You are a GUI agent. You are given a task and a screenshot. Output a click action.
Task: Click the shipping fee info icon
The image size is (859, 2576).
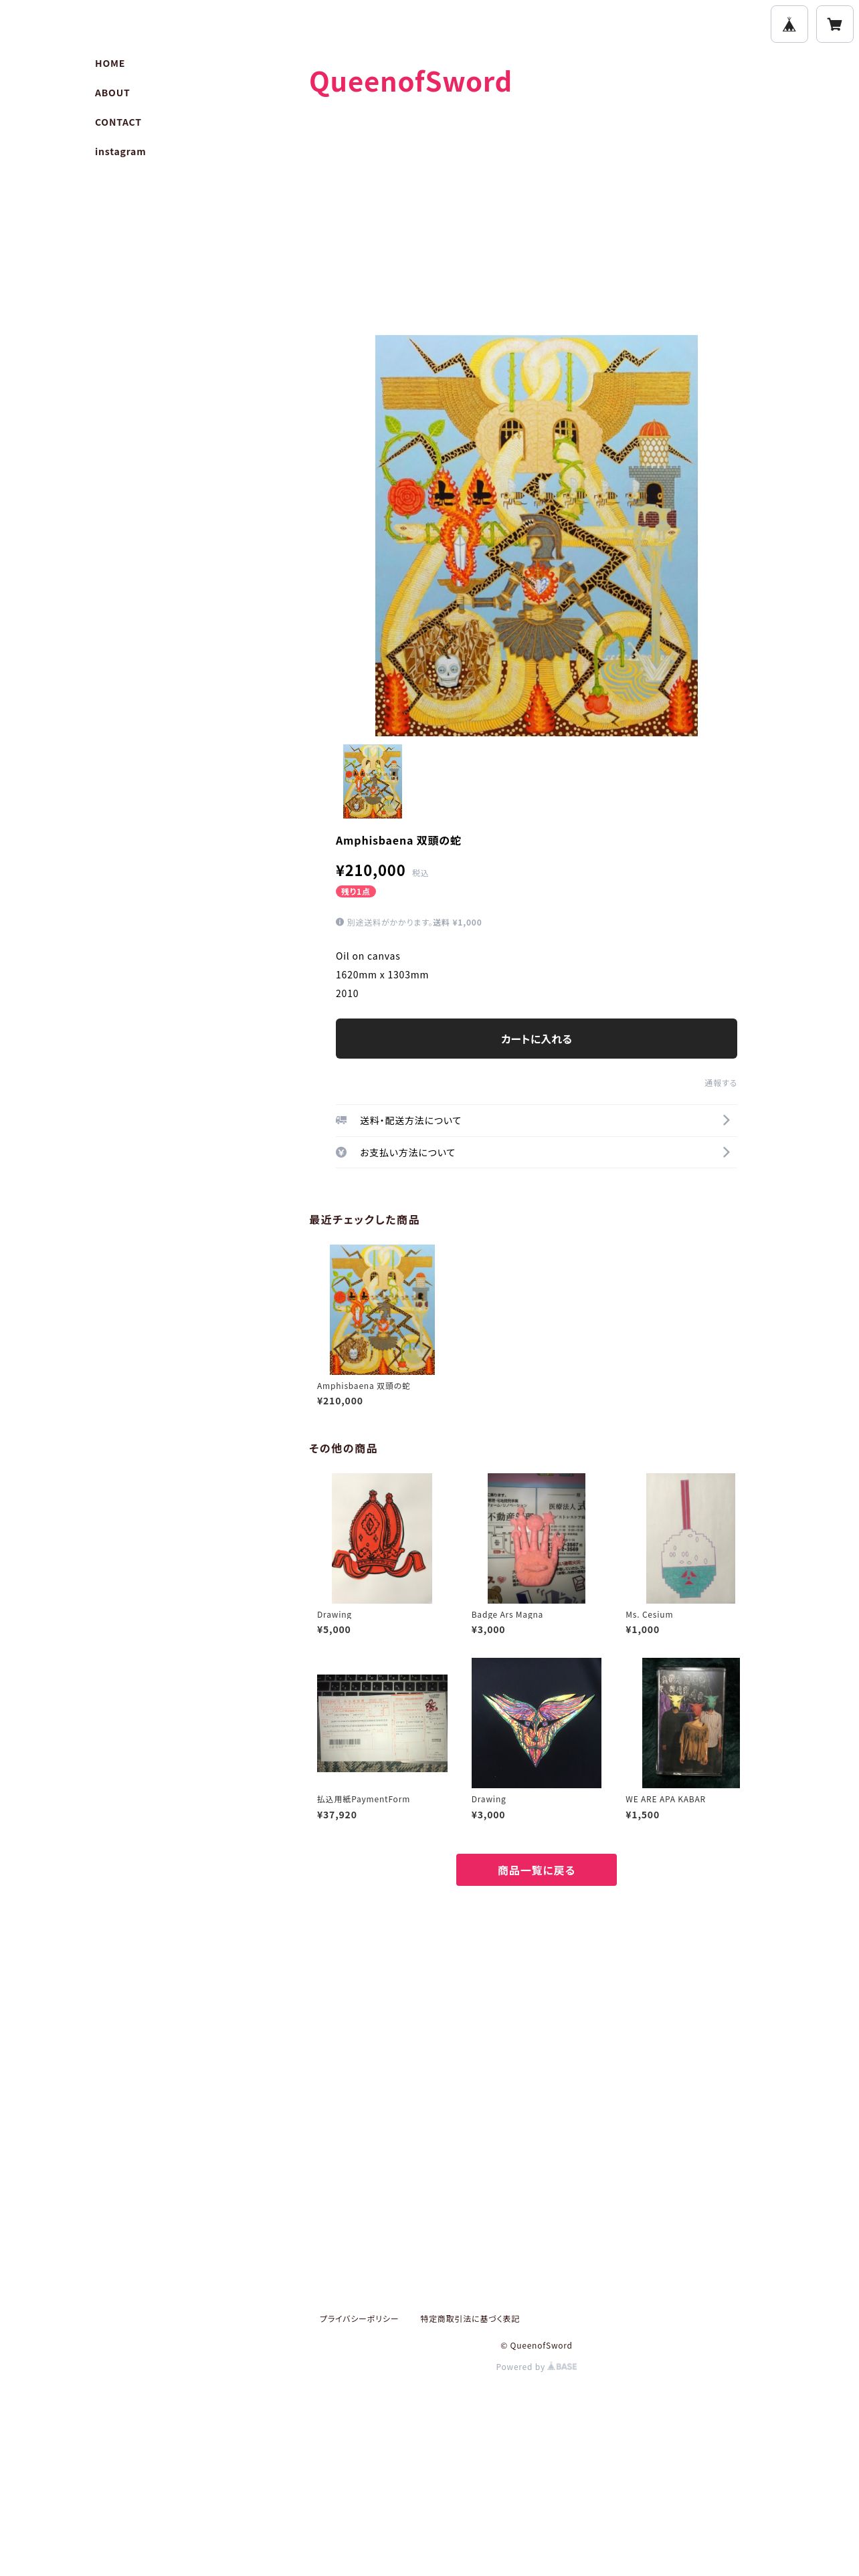(x=340, y=922)
